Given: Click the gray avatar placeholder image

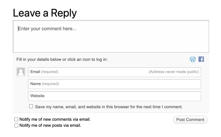Looking at the screenshot, I should tap(21, 72).
